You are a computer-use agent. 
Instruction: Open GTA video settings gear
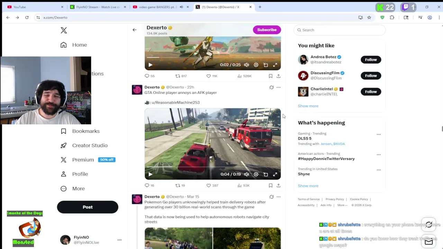[x=256, y=174]
